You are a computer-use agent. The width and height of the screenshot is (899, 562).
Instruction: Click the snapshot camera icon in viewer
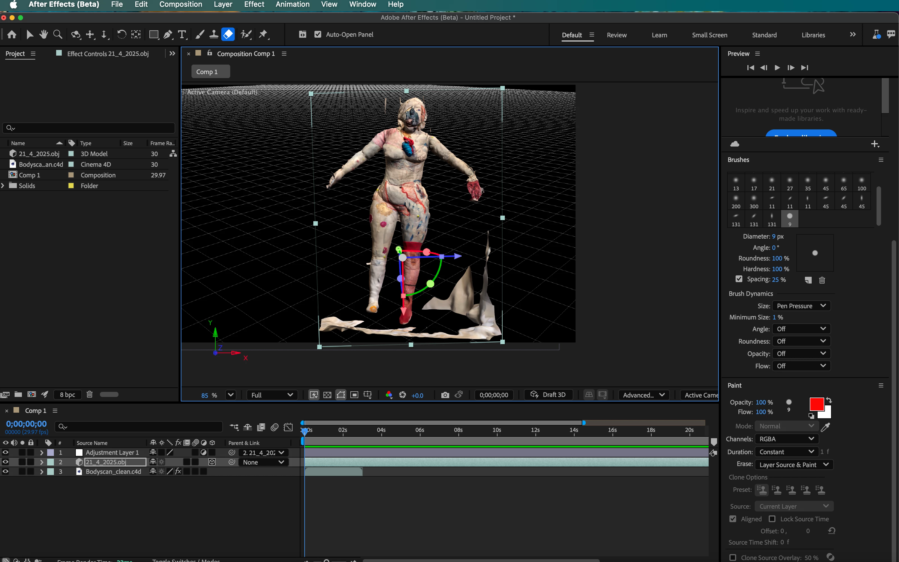pos(445,395)
